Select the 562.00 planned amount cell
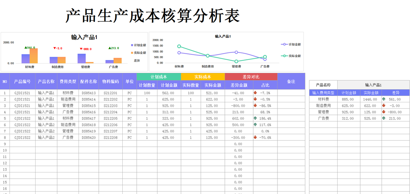The image size is (410, 194). 169,93
